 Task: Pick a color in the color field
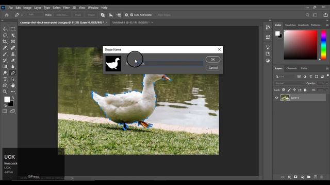click(x=300, y=45)
